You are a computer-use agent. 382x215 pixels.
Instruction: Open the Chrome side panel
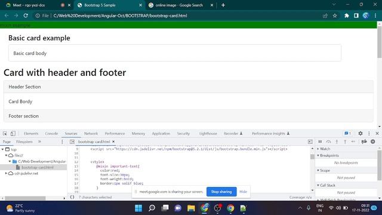356,16
